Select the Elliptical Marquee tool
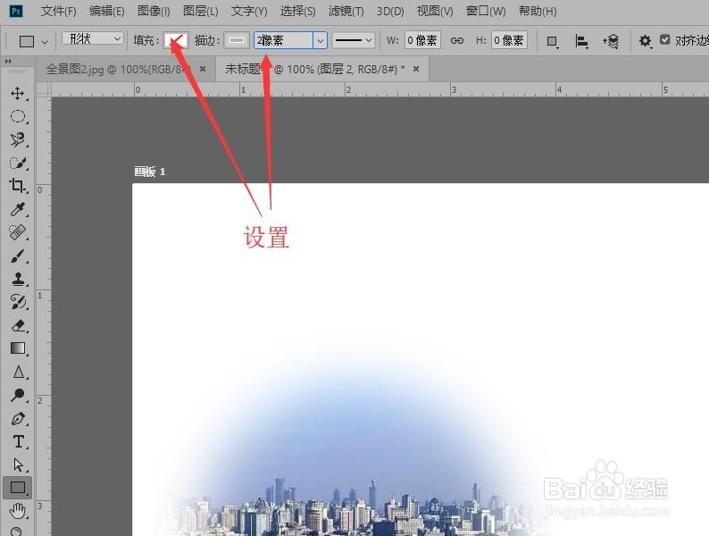Screen dimensions: 709x536 click(x=18, y=116)
